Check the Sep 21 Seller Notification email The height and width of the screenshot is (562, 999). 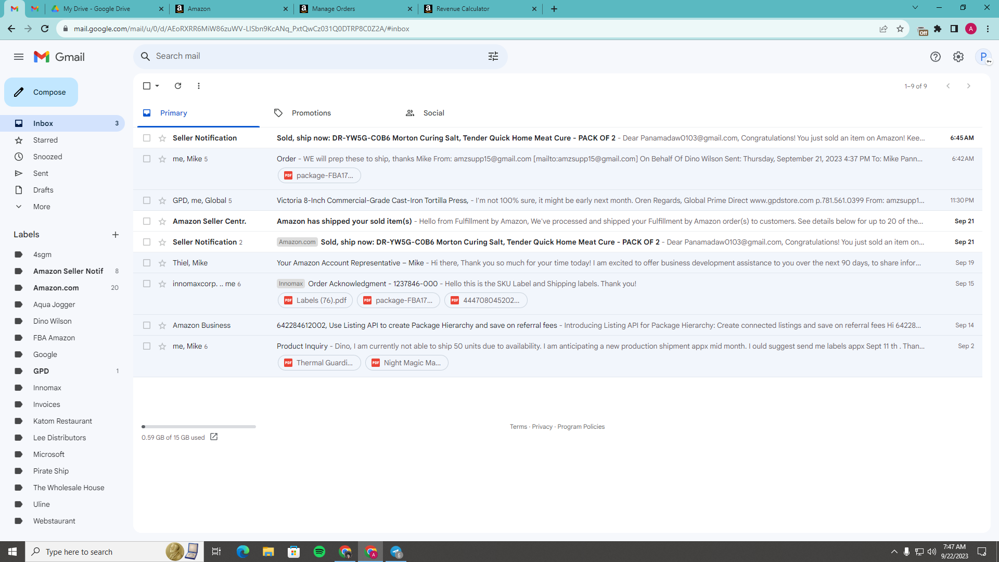[147, 242]
